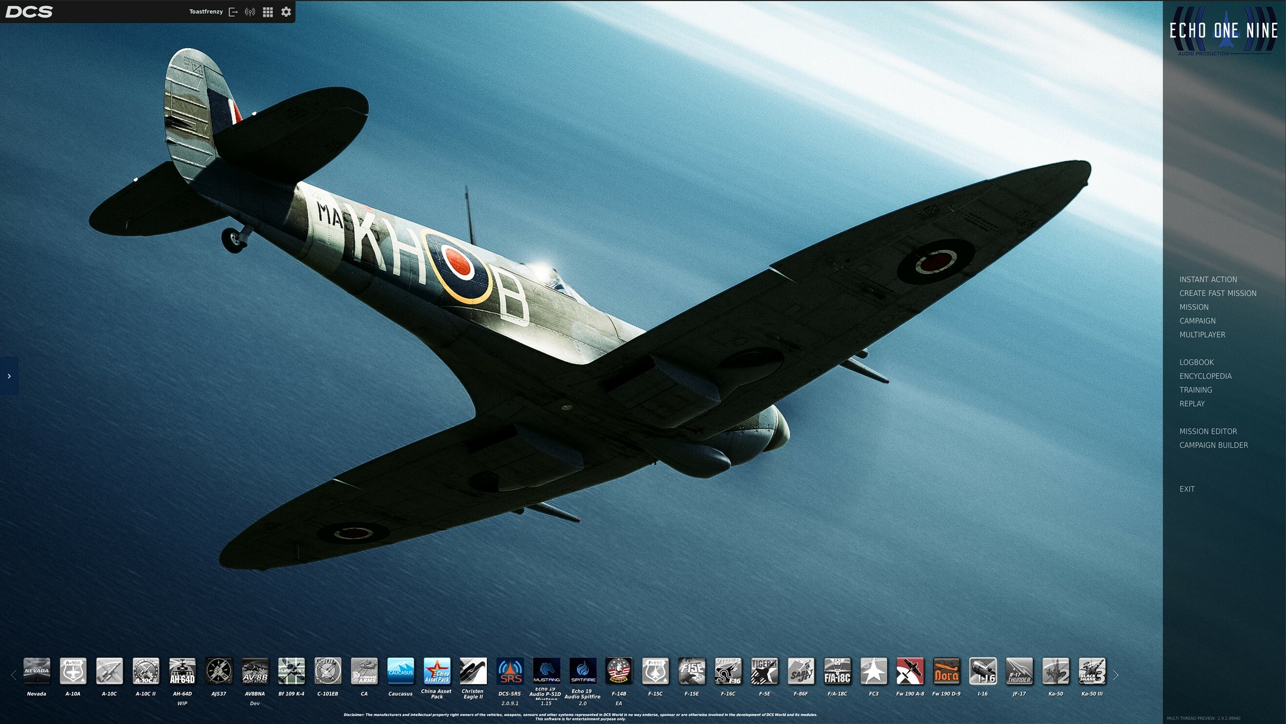Select the F/A-18C module icon
Screen dimensions: 1286x724
837,671
